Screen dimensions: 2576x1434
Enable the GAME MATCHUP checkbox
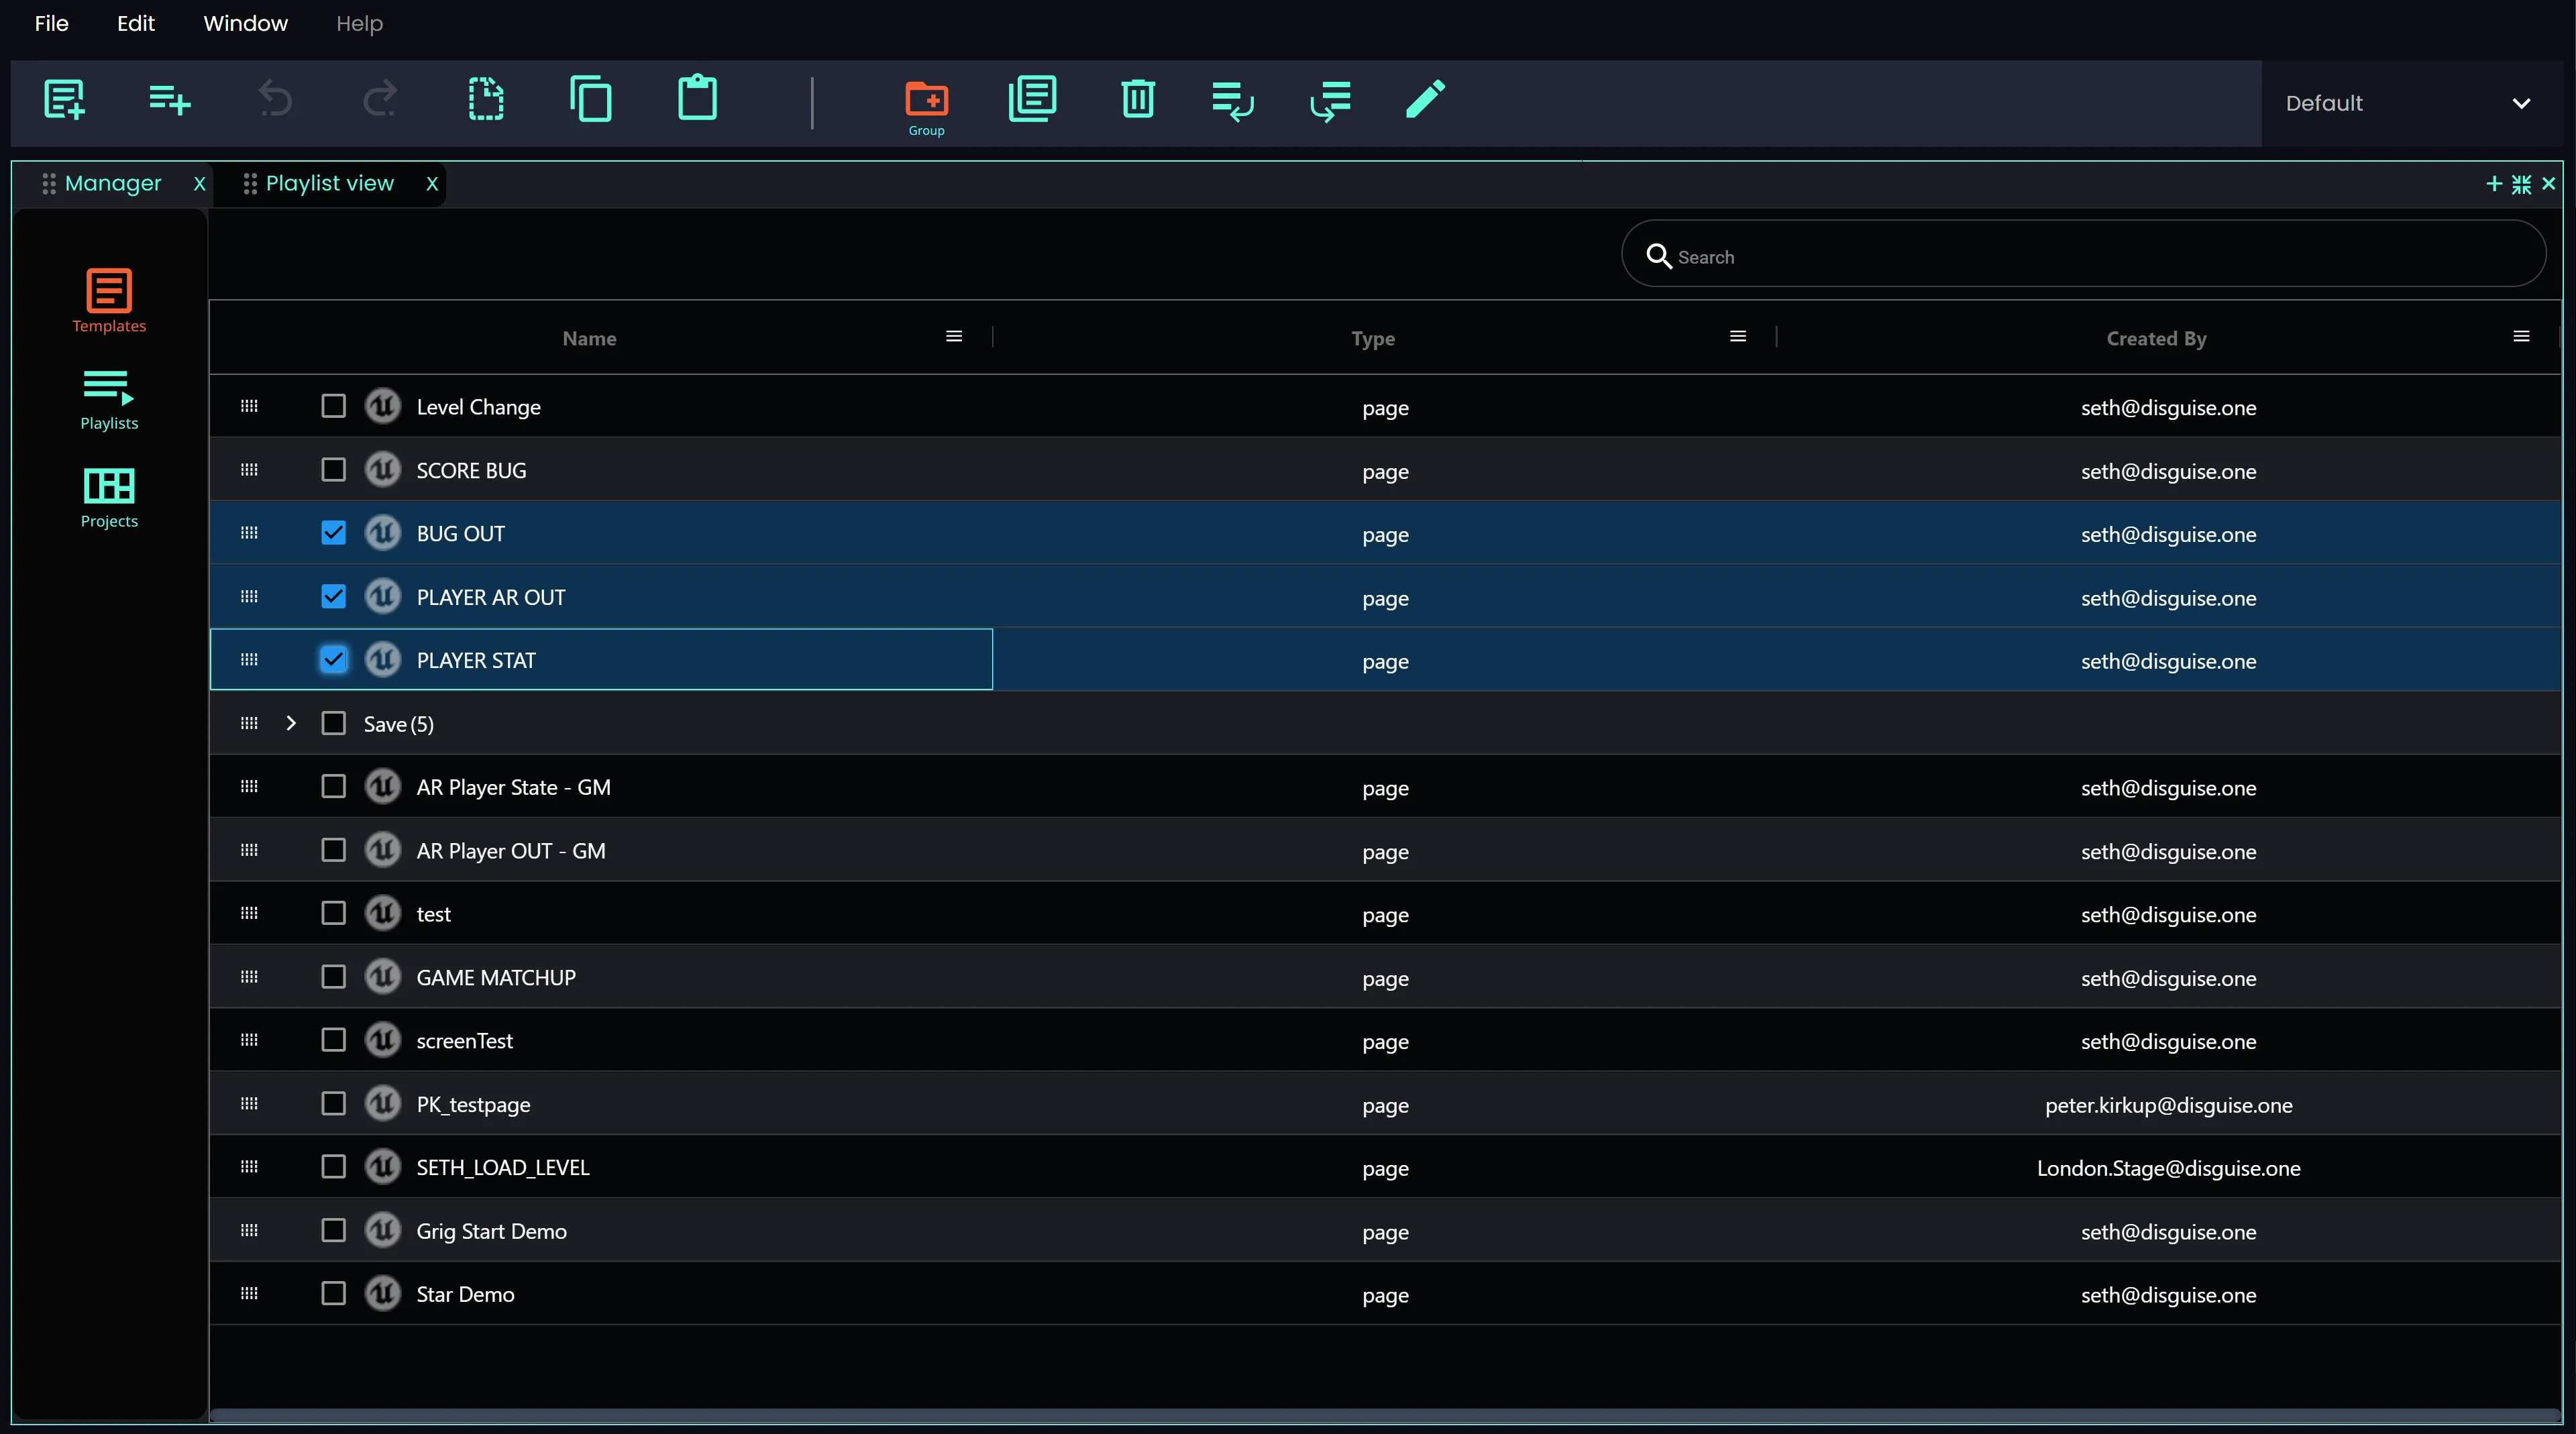pyautogui.click(x=333, y=977)
